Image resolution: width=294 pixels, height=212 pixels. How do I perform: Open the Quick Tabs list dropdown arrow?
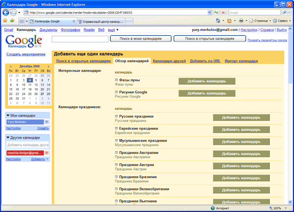(x=26, y=22)
